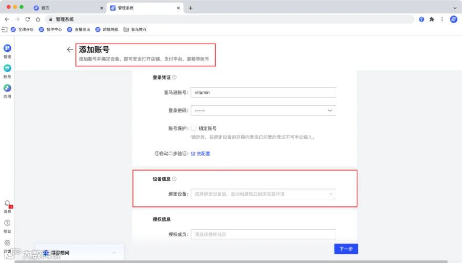462x263 pixels.
Task: Open the settings gear in the sidebar
Action: click(x=7, y=243)
